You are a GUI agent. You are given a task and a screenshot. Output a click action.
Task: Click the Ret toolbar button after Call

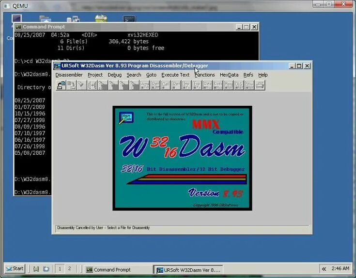(x=176, y=85)
